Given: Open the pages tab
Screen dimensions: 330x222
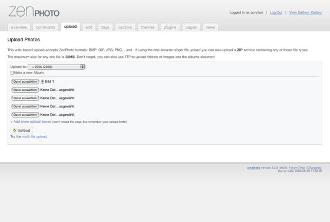Looking at the screenshot, I should coord(191,27).
